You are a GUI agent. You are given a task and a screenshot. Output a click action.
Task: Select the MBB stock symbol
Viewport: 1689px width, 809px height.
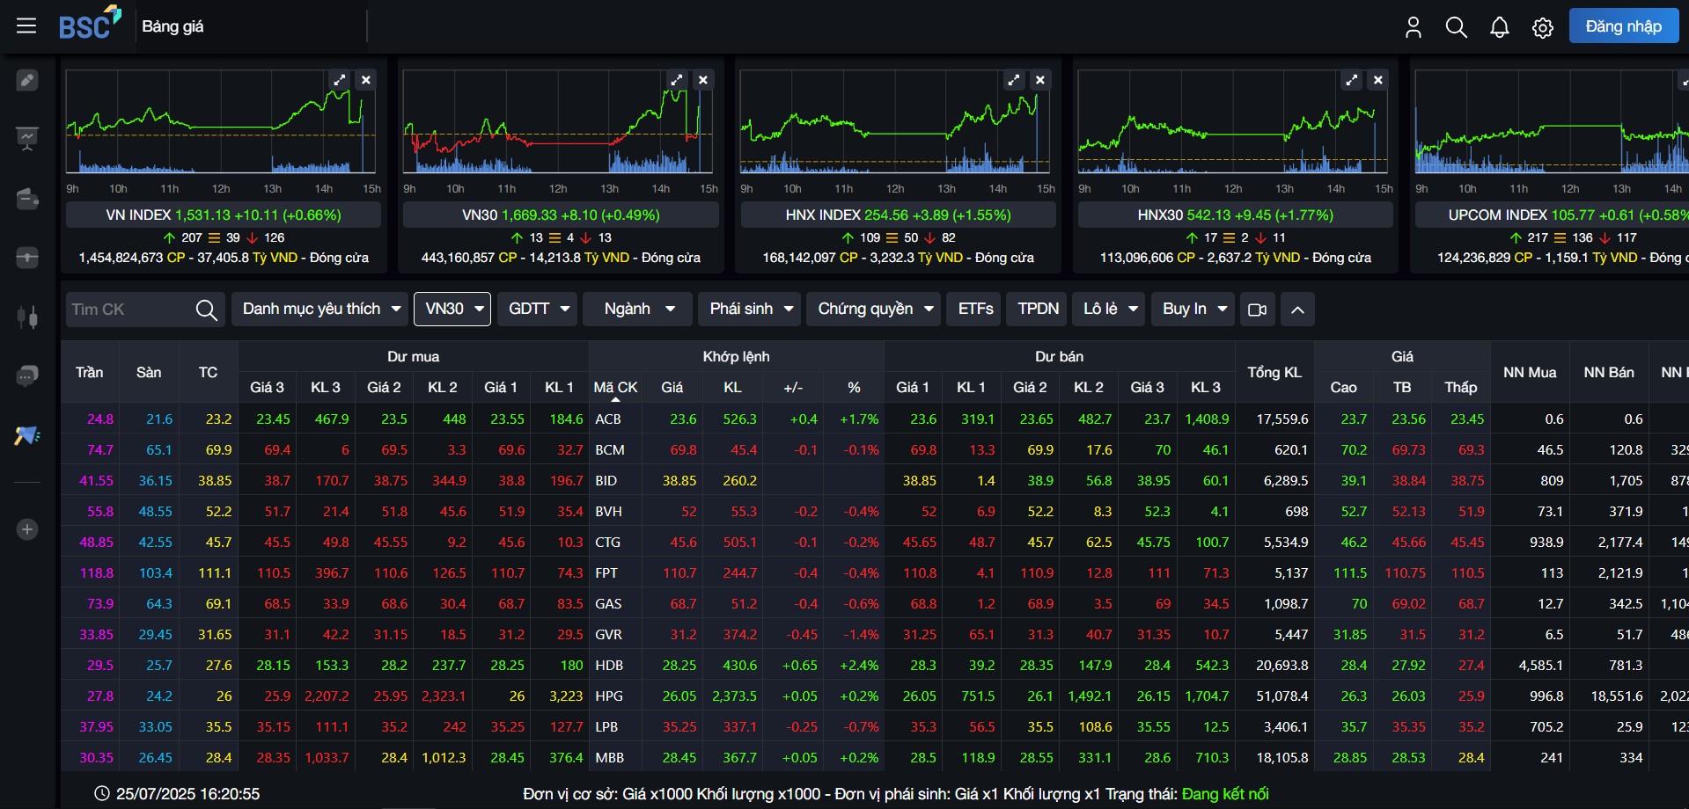(x=609, y=758)
